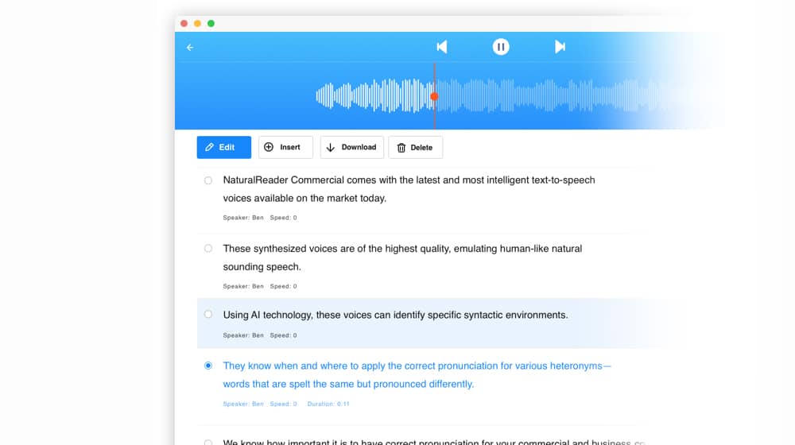Viewport: 795px width, 445px height.
Task: Click selected radio for "They know when" paragraph
Action: click(x=207, y=366)
